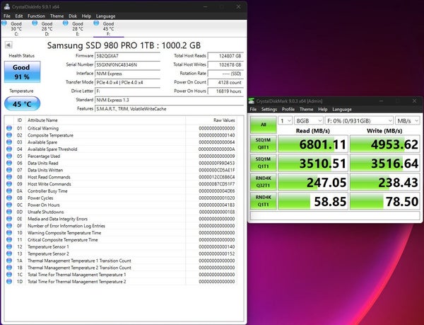Expand the F: 0% drive selection dropdown
This screenshot has width=424, height=325.
(x=359, y=120)
